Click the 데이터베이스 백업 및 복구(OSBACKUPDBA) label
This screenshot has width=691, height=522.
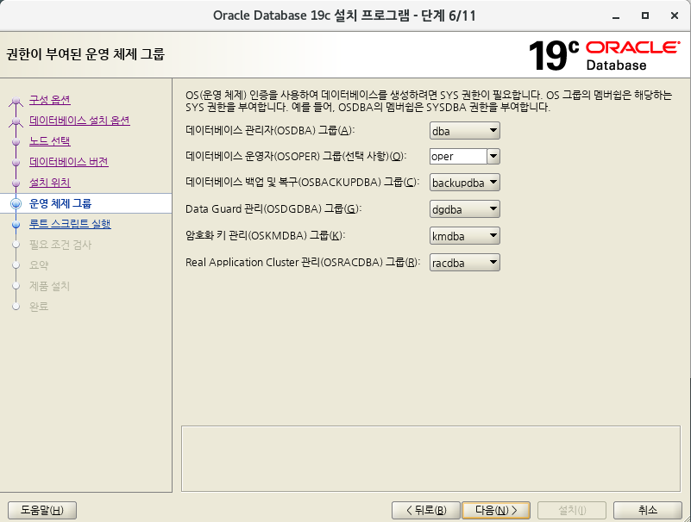point(301,182)
